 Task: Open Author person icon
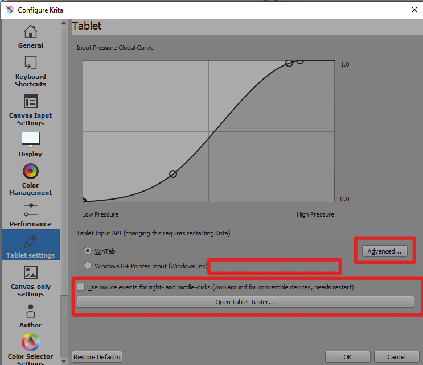tap(31, 311)
